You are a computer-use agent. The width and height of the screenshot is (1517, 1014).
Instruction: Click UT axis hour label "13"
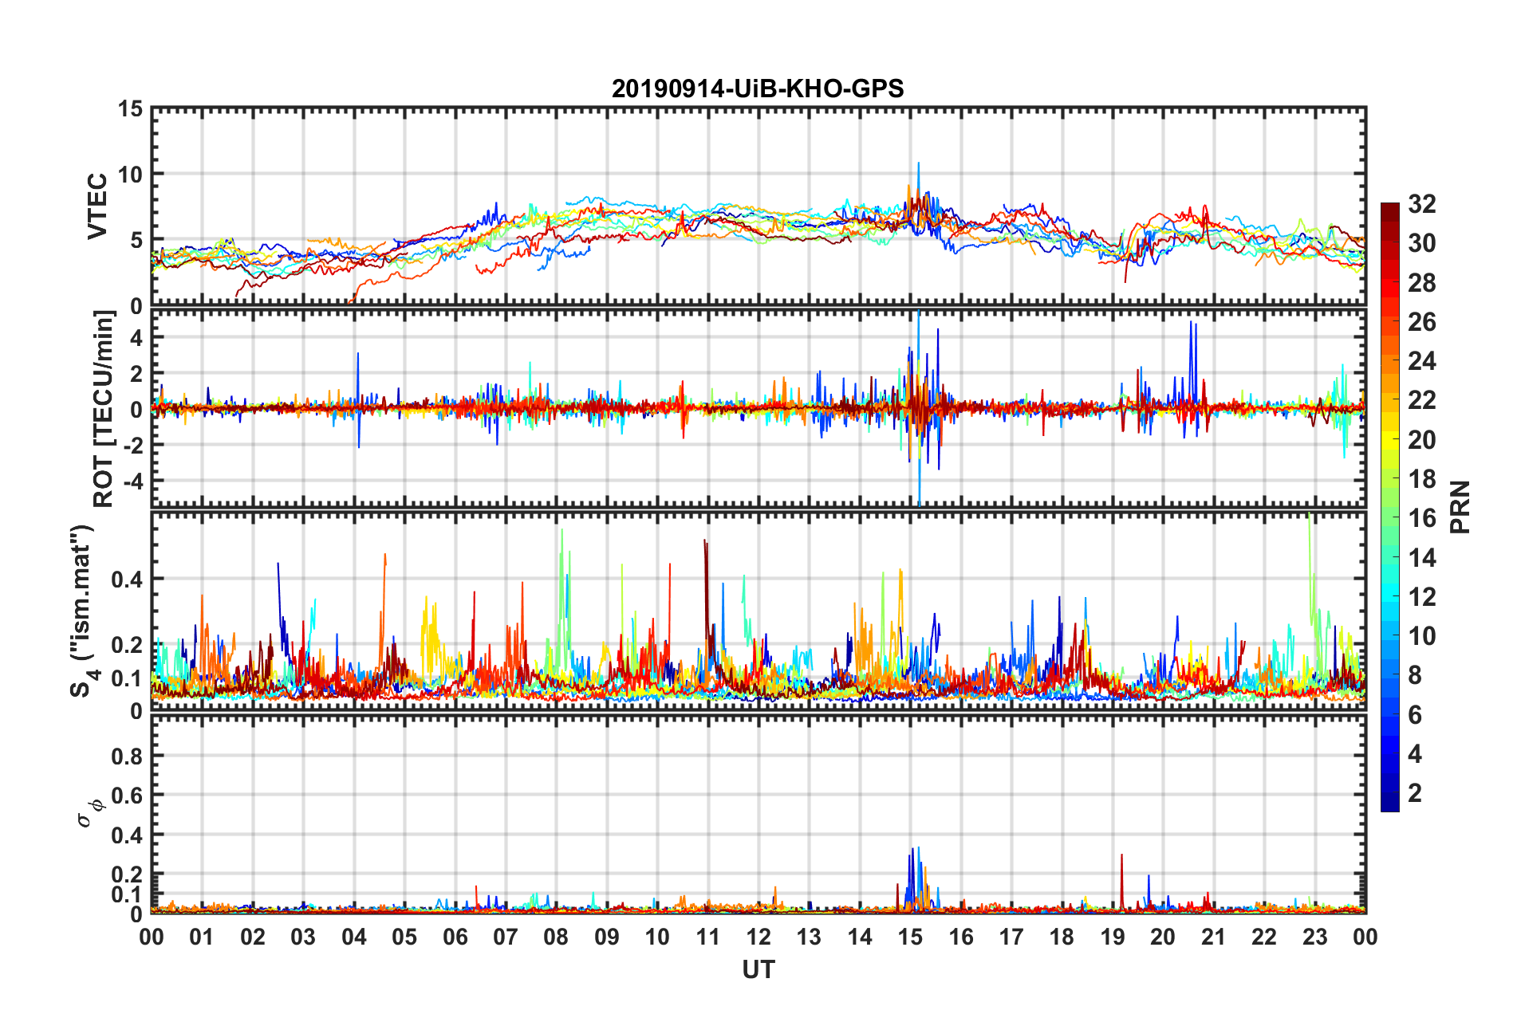(809, 937)
